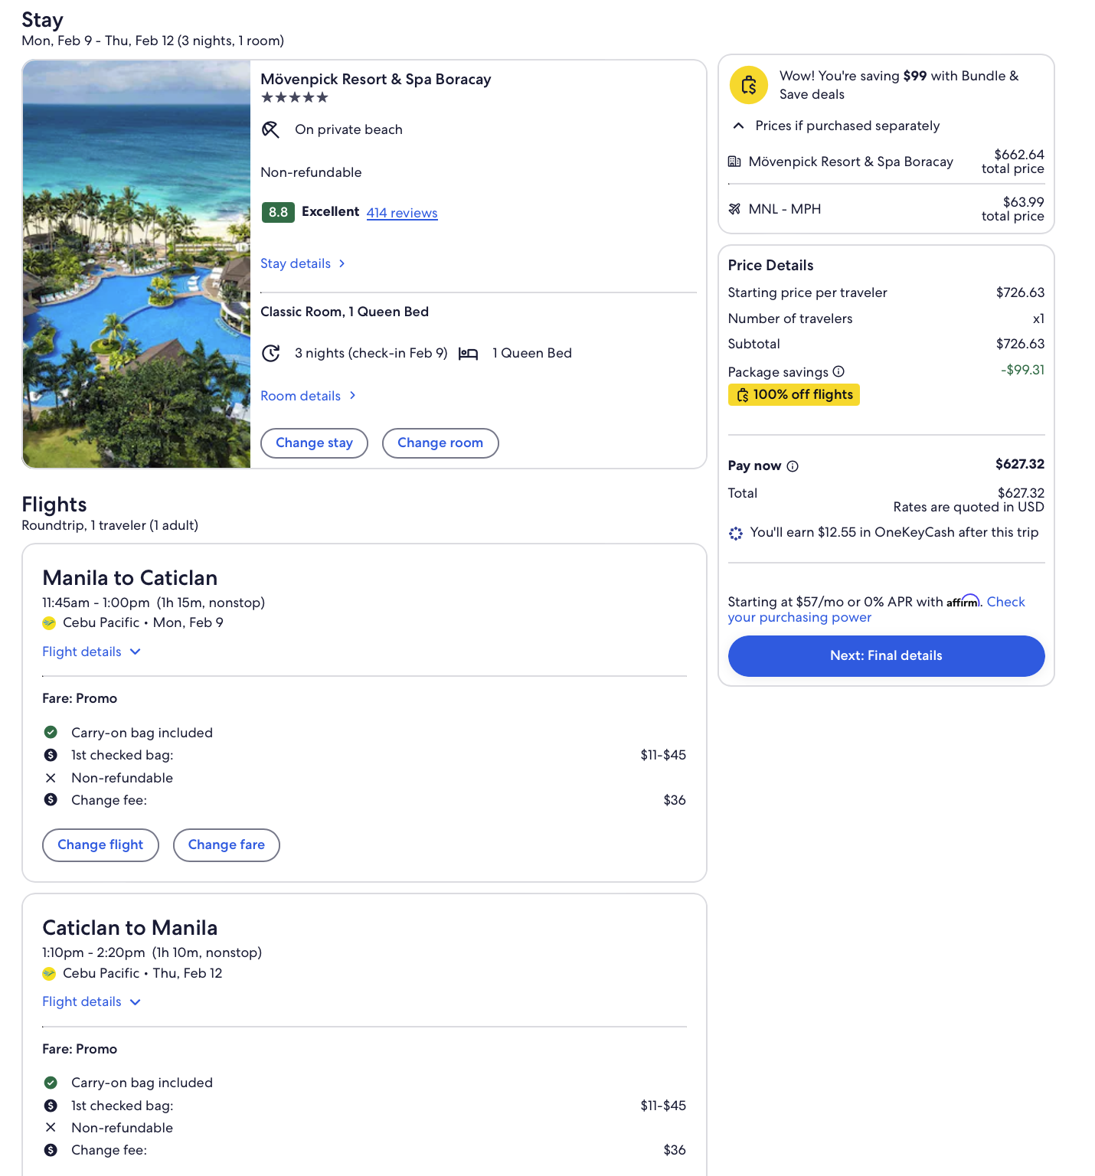The height and width of the screenshot is (1176, 1095).
Task: Click the private beach umbrella icon
Action: tap(270, 129)
